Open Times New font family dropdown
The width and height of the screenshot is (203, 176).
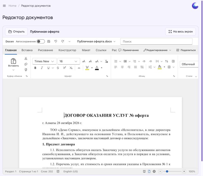[44, 61]
